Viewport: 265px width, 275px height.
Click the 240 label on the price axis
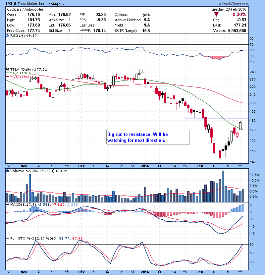252,72
